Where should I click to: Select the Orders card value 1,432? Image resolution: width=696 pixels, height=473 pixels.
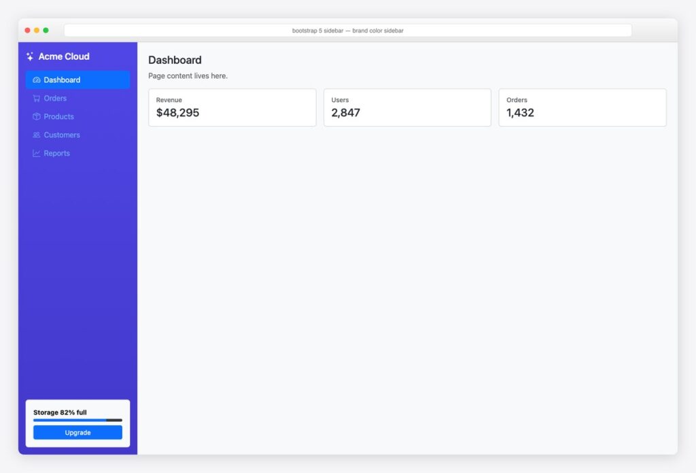pos(520,113)
